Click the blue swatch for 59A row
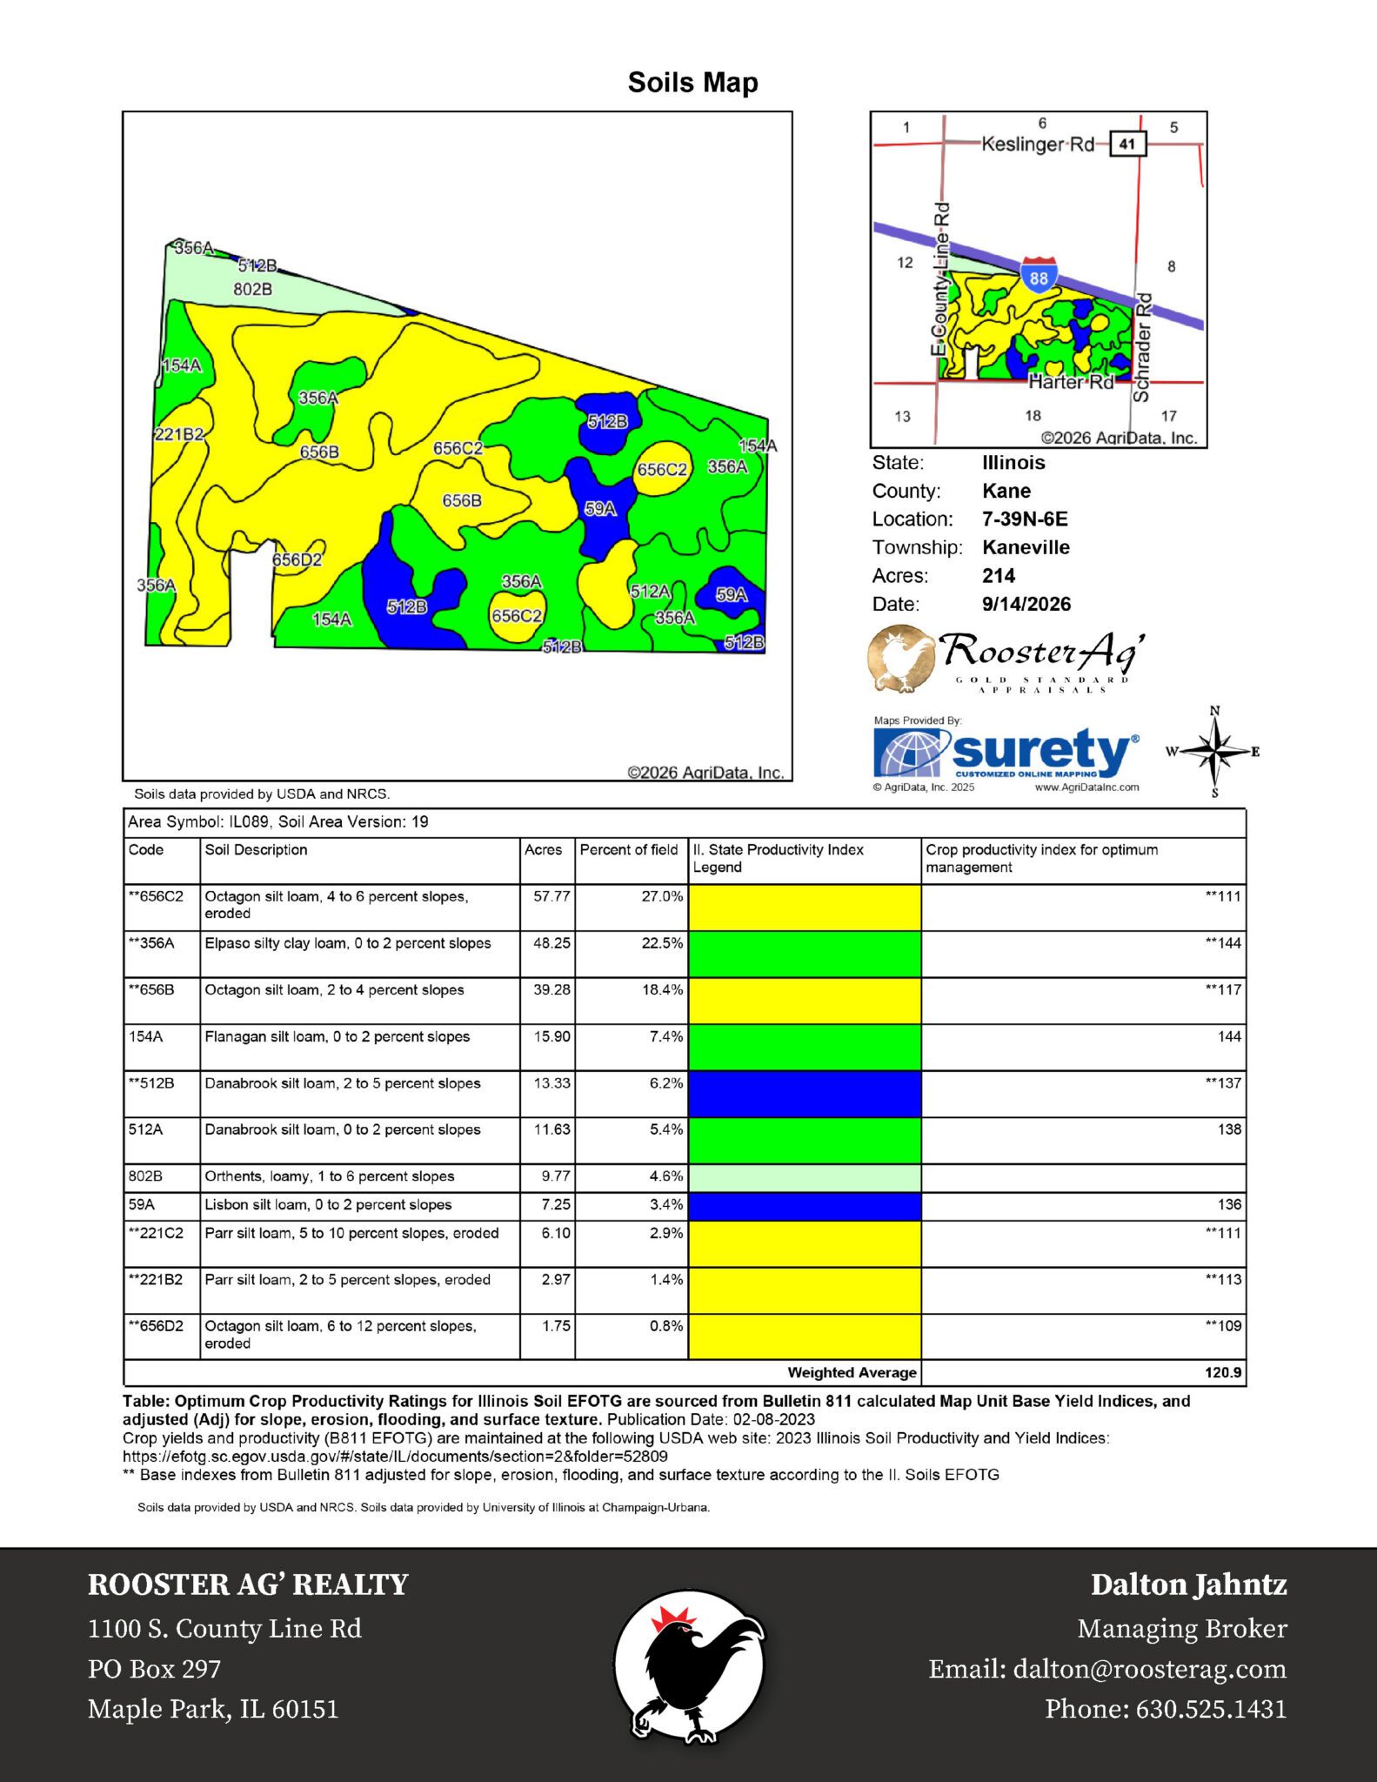This screenshot has width=1377, height=1782. tap(805, 1206)
